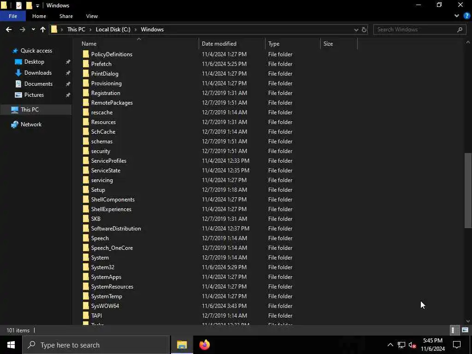472x354 pixels.
Task: Click the network tray icon
Action: [x=401, y=345]
